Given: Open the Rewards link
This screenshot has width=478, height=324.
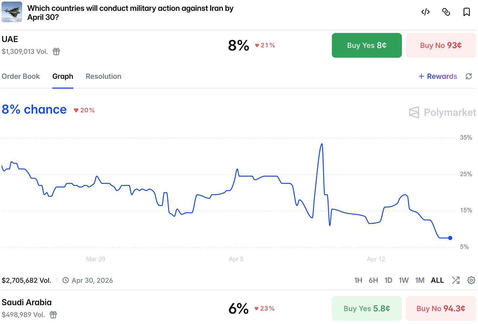Looking at the screenshot, I should [x=438, y=76].
